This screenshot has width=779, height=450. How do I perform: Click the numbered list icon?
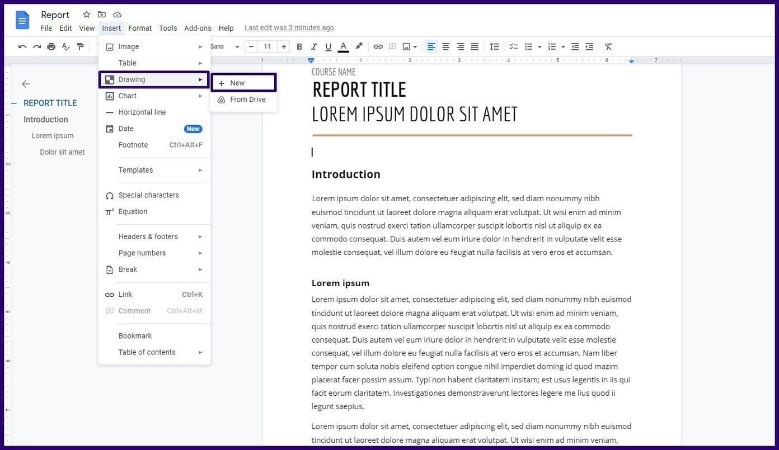point(552,46)
